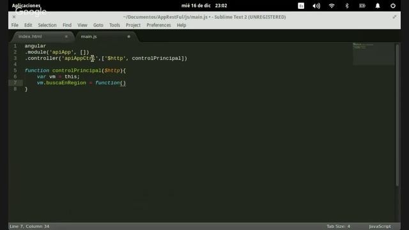The height and width of the screenshot is (230, 409).
Task: Open the File menu
Action: point(15,25)
